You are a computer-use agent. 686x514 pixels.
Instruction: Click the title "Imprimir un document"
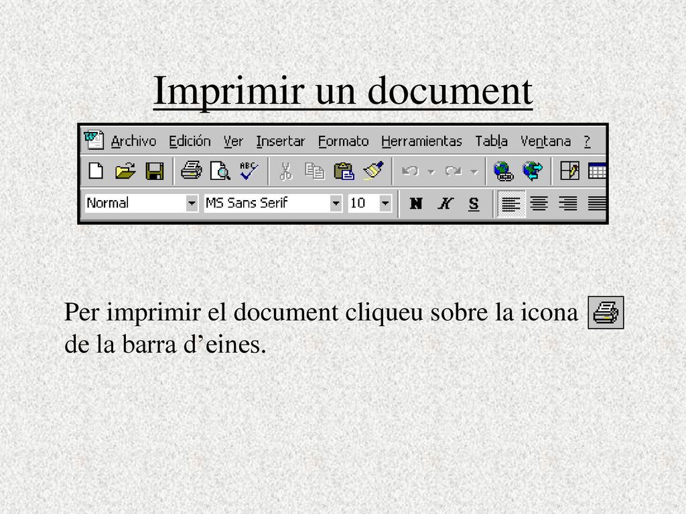click(343, 91)
